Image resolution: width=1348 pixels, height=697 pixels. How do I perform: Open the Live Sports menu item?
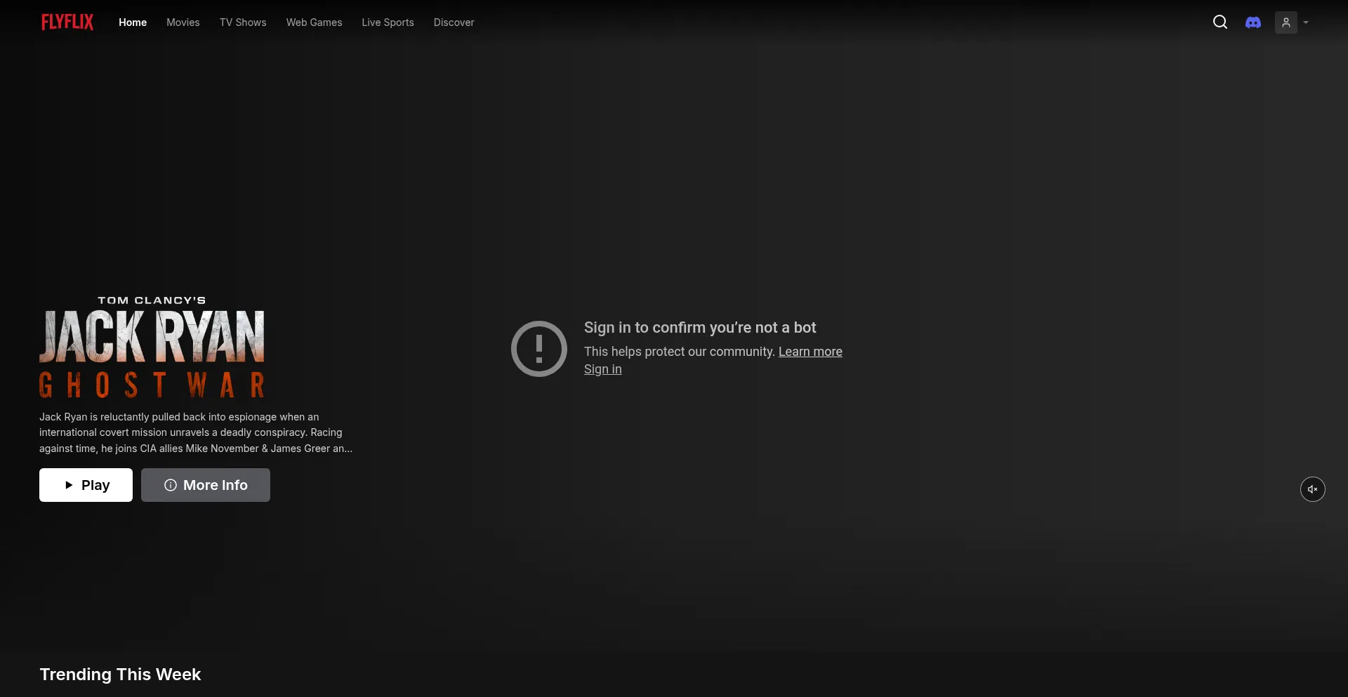pos(388,22)
